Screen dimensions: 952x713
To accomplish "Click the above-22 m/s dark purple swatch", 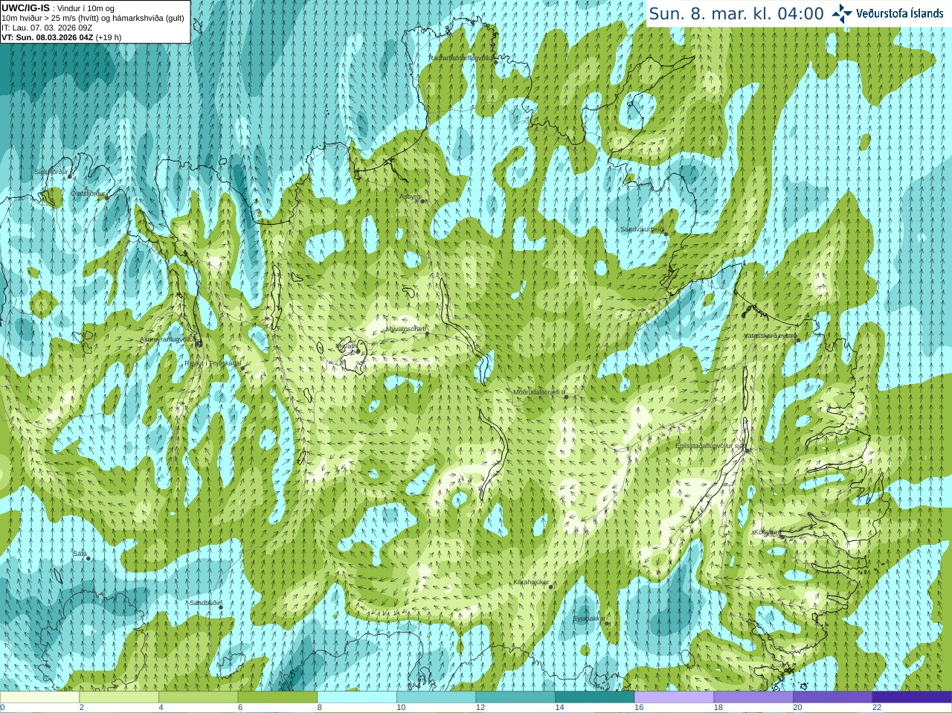I will click(912, 697).
